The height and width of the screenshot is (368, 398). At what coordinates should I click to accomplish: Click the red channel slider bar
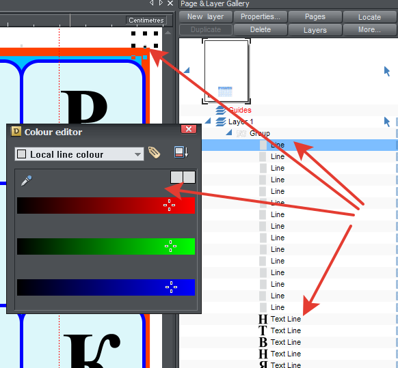click(106, 206)
